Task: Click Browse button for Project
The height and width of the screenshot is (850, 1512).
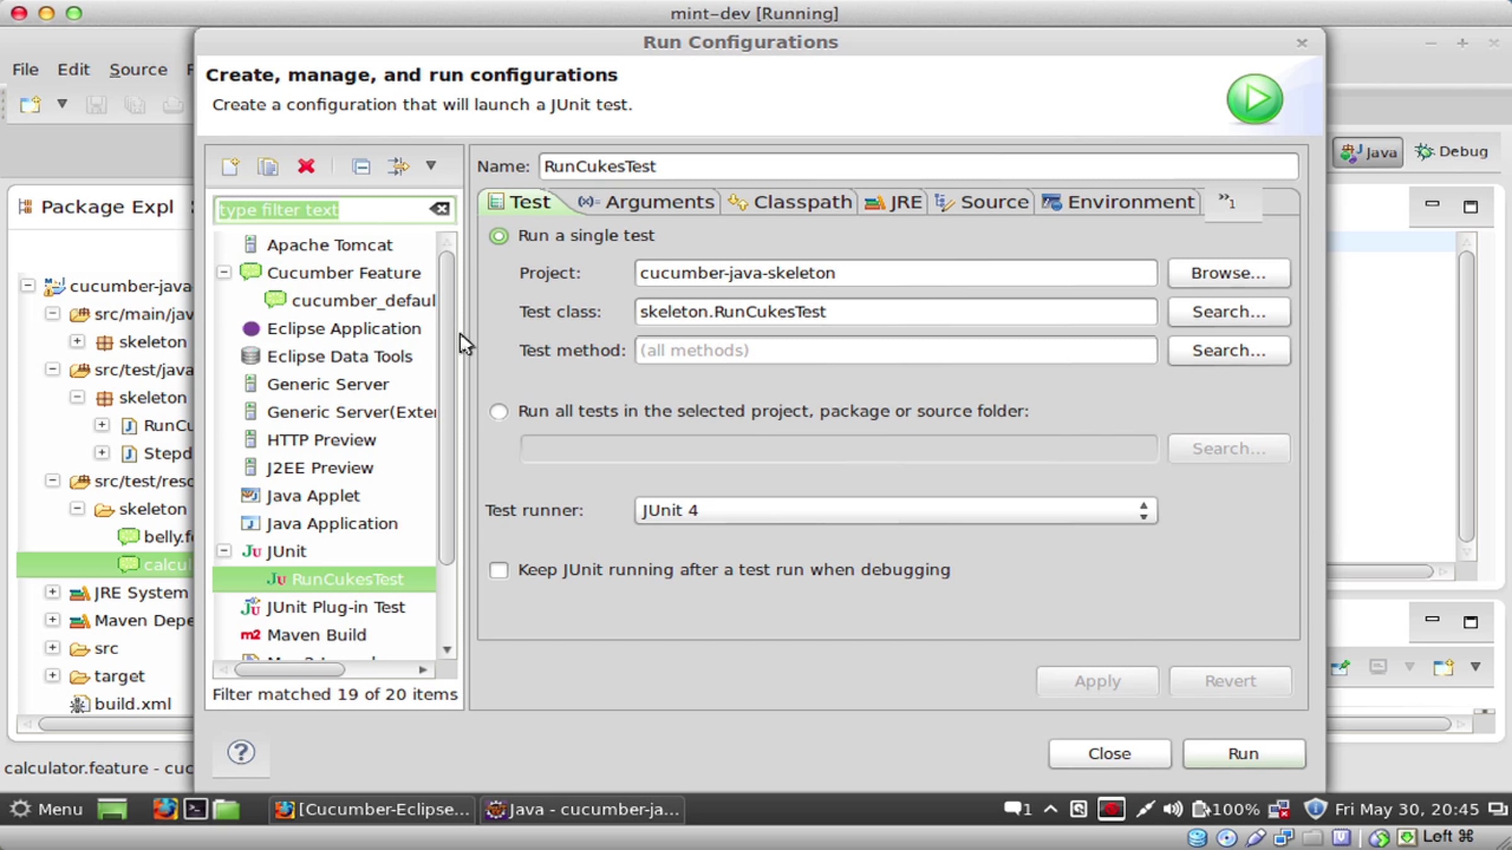Action: [1228, 273]
